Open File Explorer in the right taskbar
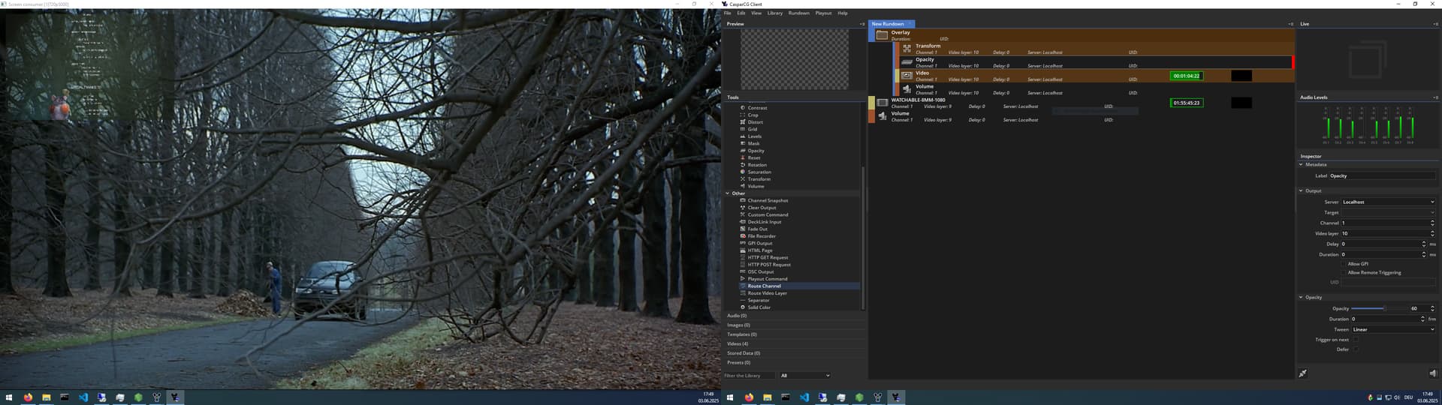 pyautogui.click(x=768, y=397)
